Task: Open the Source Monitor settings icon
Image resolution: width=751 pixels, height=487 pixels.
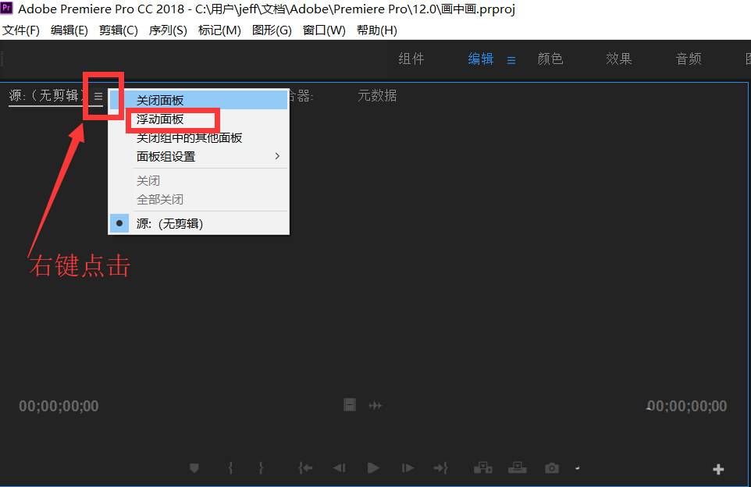Action: [578, 468]
